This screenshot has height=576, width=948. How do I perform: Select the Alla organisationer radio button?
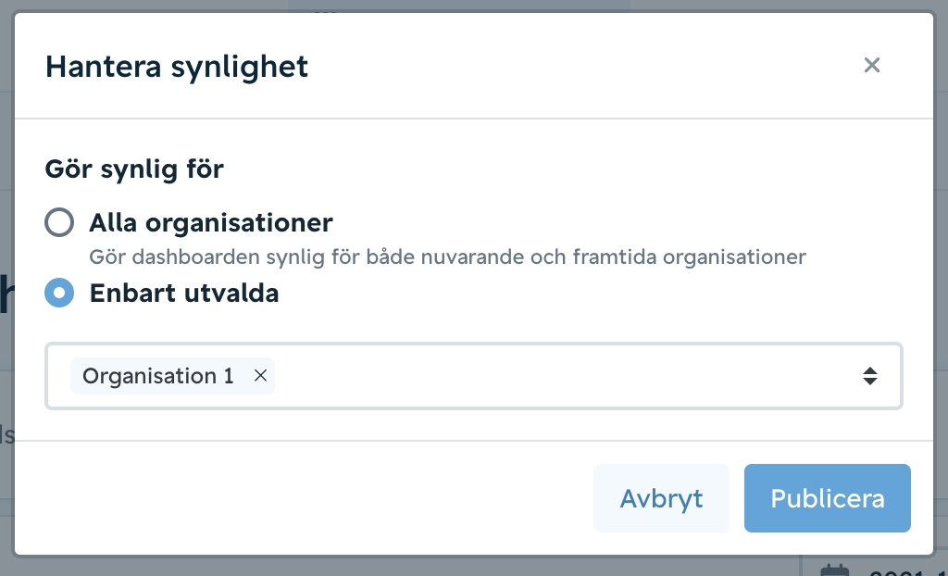[x=59, y=222]
